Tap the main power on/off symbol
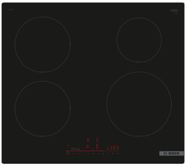The image size is (187, 165). (x=68, y=154)
